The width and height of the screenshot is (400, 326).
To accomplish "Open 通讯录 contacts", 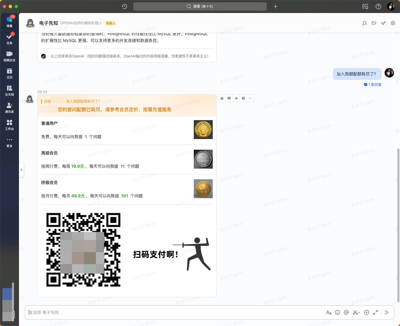I will (x=9, y=107).
